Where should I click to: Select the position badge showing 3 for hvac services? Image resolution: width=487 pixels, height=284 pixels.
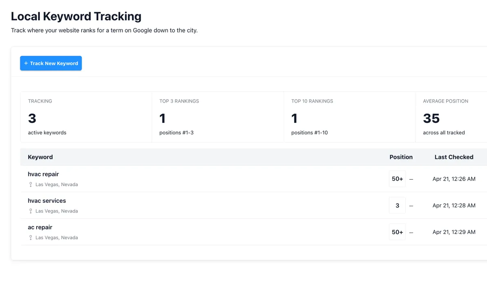(397, 205)
